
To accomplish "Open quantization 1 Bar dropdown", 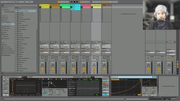I will [x=31, y=2].
